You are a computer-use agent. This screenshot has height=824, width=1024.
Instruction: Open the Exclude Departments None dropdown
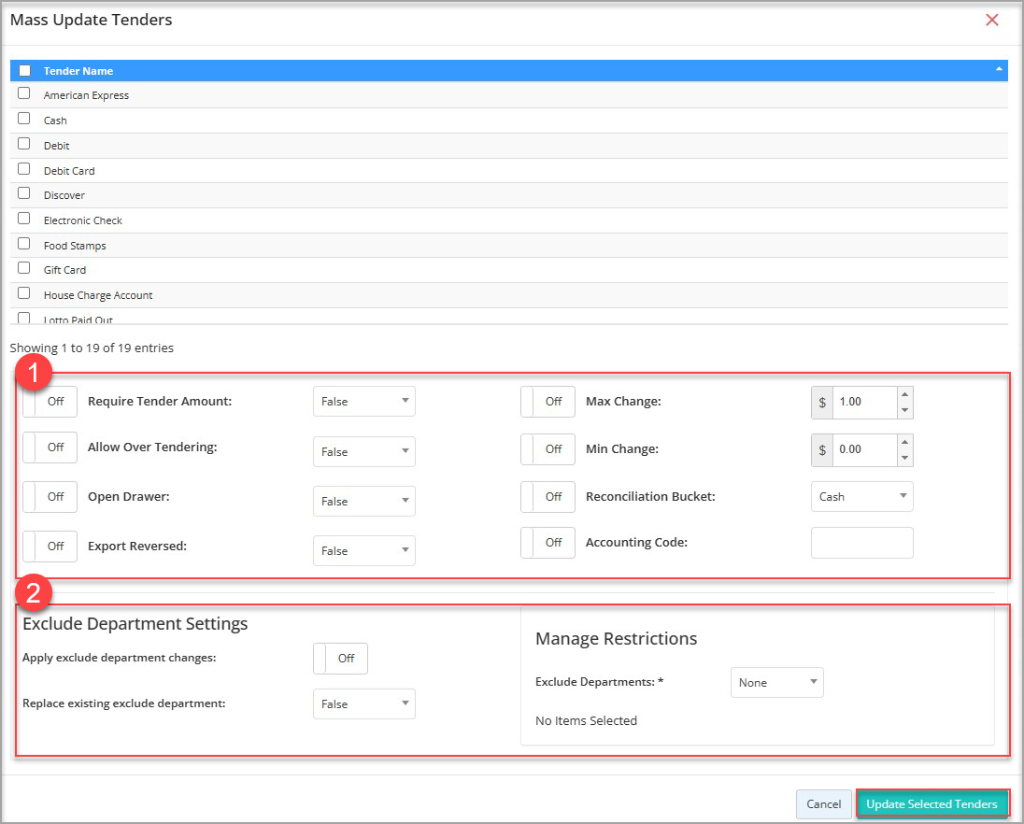coord(777,682)
